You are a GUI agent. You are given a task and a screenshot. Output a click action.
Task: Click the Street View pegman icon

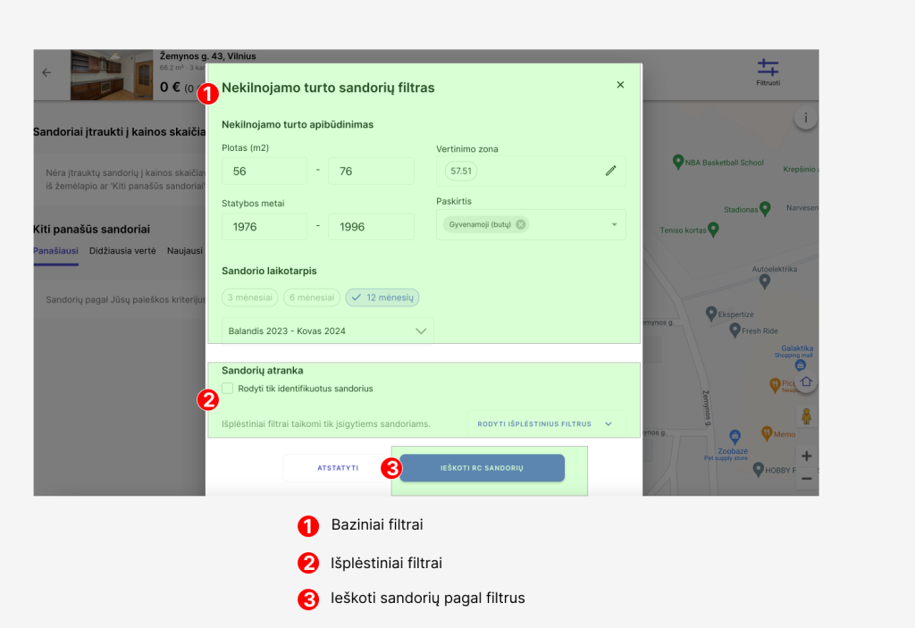click(x=806, y=416)
